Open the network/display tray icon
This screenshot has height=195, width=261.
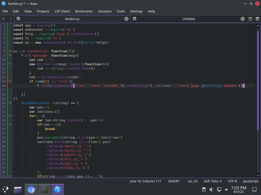click(219, 189)
